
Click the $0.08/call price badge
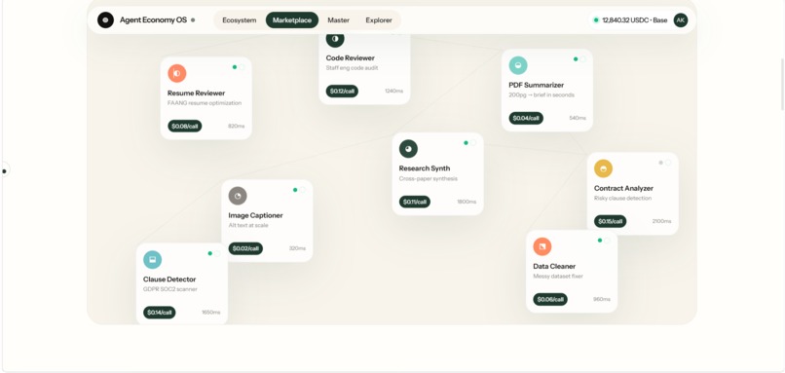click(185, 127)
